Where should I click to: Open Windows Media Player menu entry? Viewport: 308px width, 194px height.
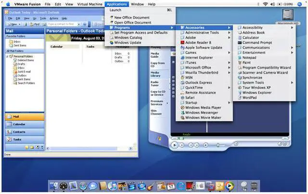204,107
